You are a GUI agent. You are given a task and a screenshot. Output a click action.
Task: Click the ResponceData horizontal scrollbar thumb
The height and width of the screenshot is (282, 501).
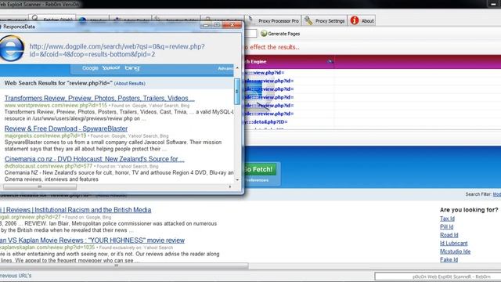click(40, 186)
